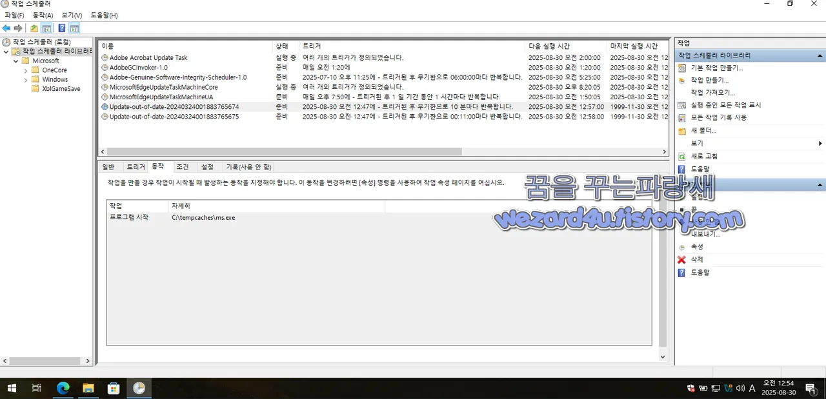Collapse the 작업 스케줄러 라이브러리 tree node
Screen dimensions: 826x399
[6, 52]
